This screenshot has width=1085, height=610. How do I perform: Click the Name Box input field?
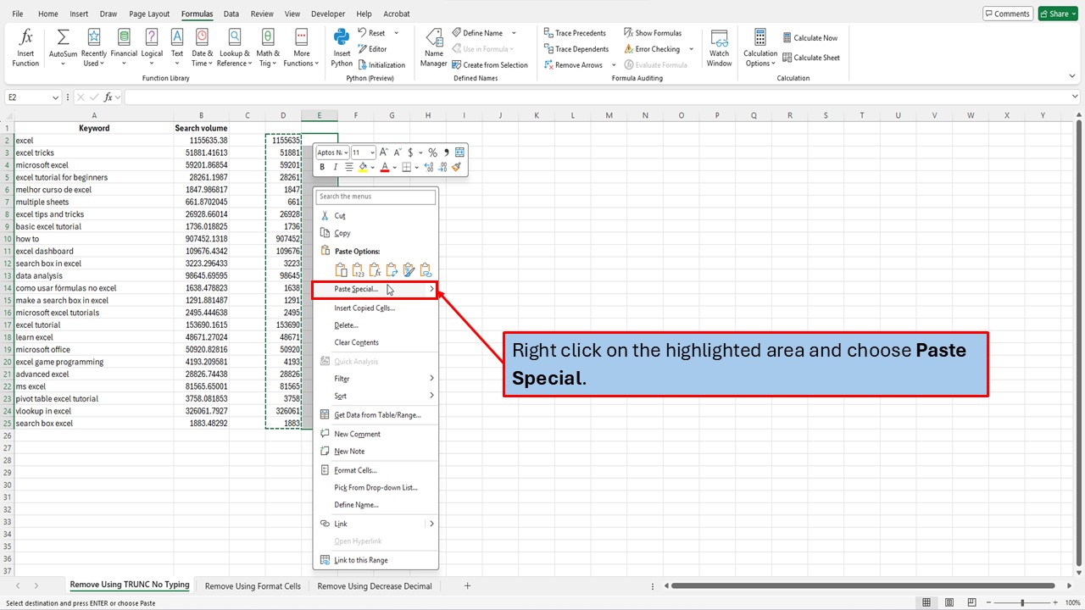pyautogui.click(x=27, y=97)
